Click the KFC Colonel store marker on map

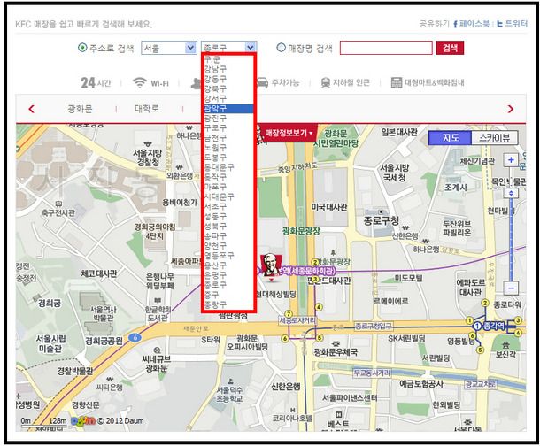[271, 266]
